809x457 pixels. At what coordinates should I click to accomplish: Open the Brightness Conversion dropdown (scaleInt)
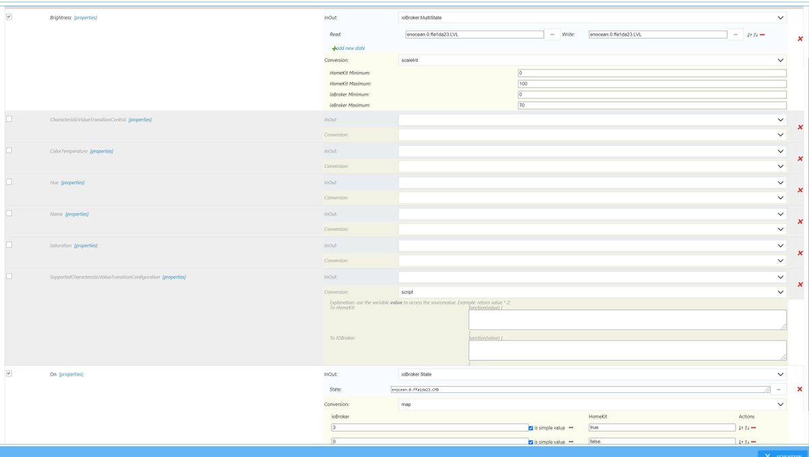coord(593,60)
